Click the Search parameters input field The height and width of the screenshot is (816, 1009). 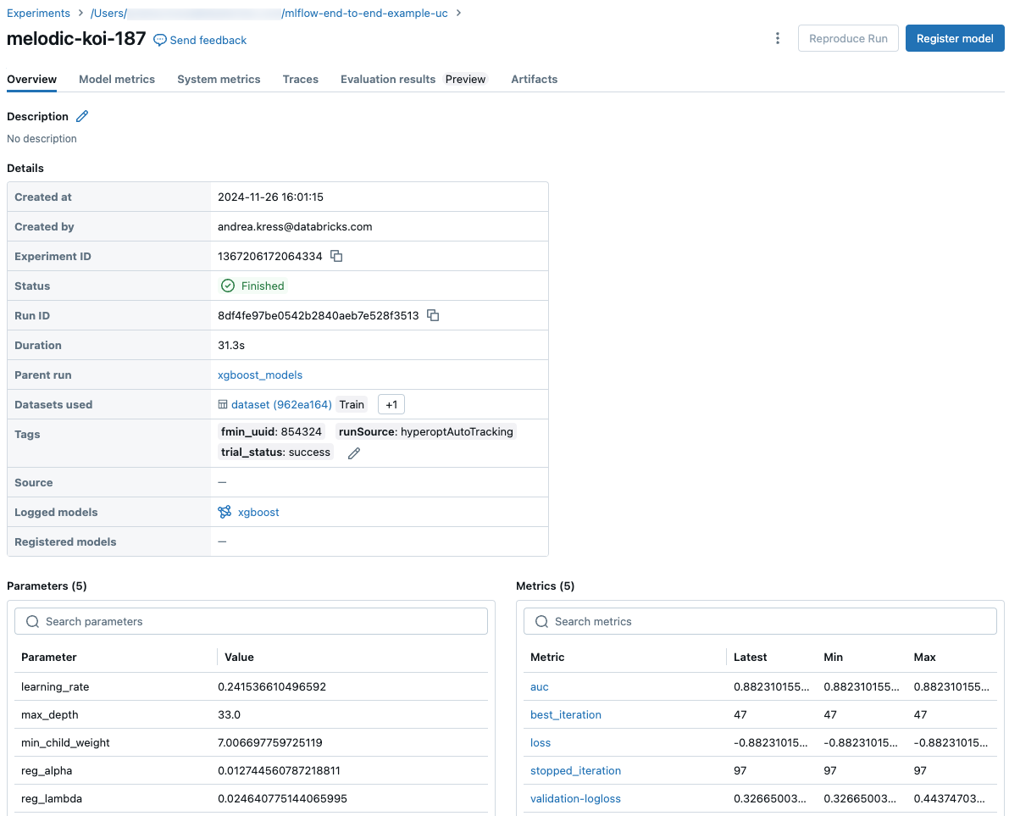[252, 621]
